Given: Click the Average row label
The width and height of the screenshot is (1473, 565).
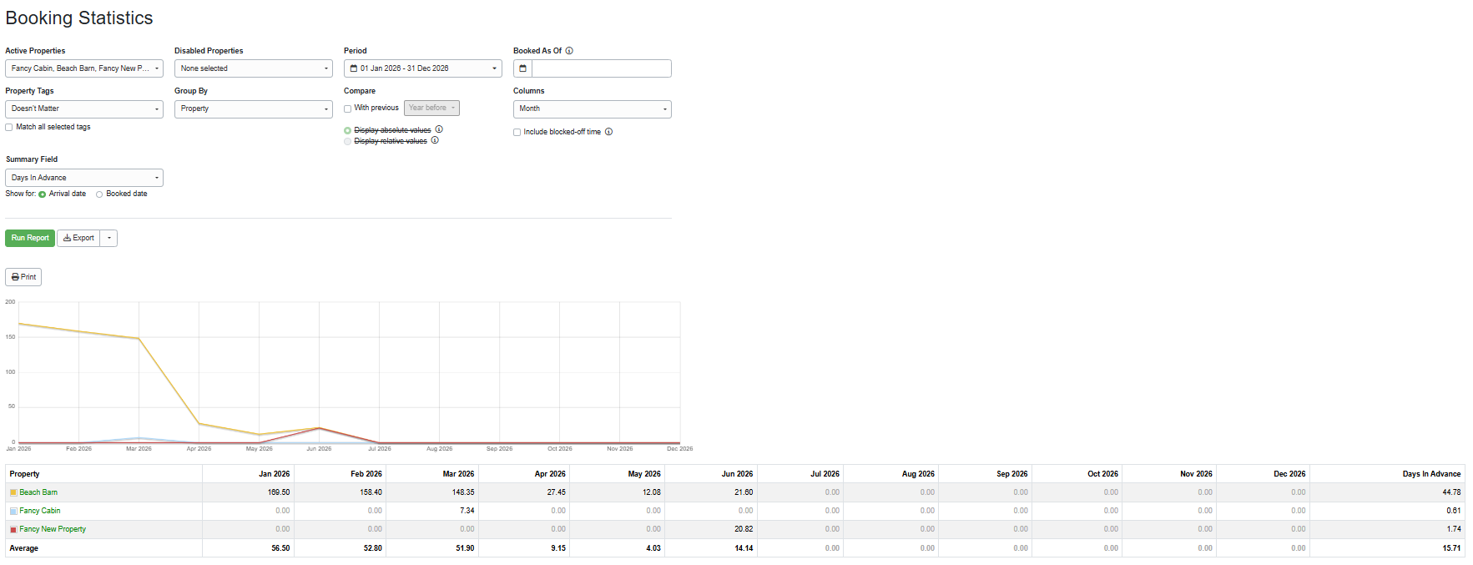Looking at the screenshot, I should (x=24, y=548).
